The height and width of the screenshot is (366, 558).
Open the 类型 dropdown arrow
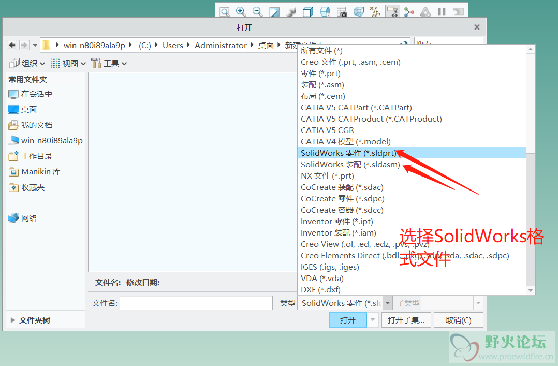coord(388,303)
